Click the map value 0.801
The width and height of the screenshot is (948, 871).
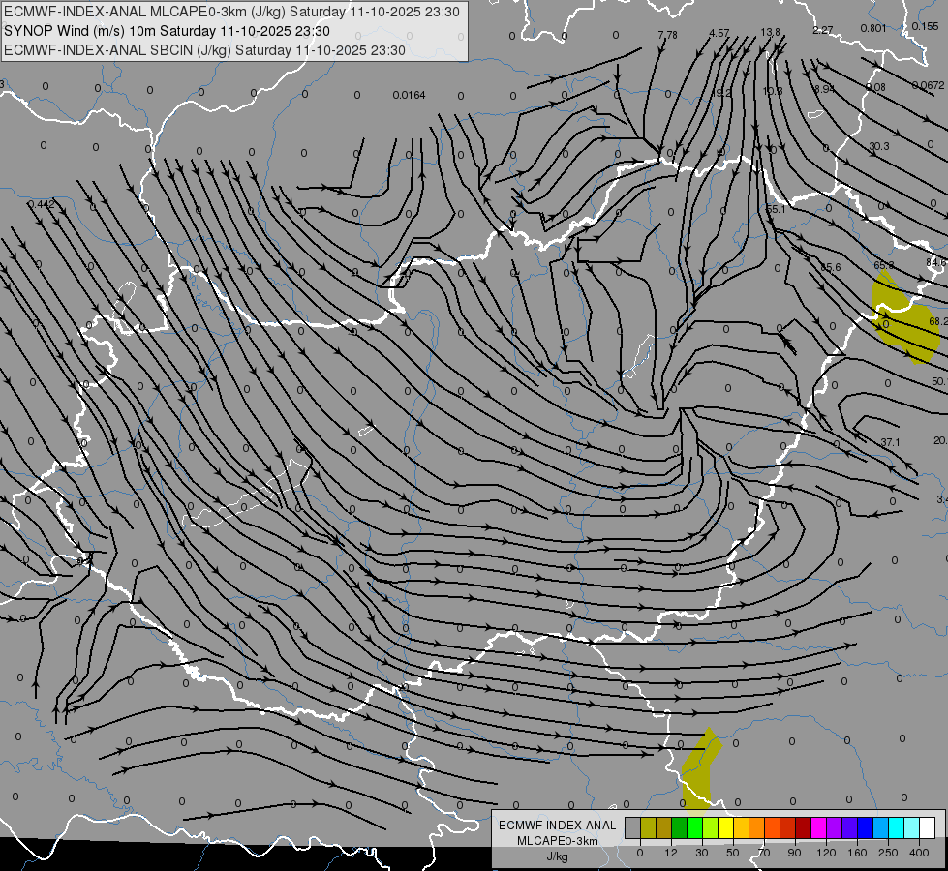[873, 28]
